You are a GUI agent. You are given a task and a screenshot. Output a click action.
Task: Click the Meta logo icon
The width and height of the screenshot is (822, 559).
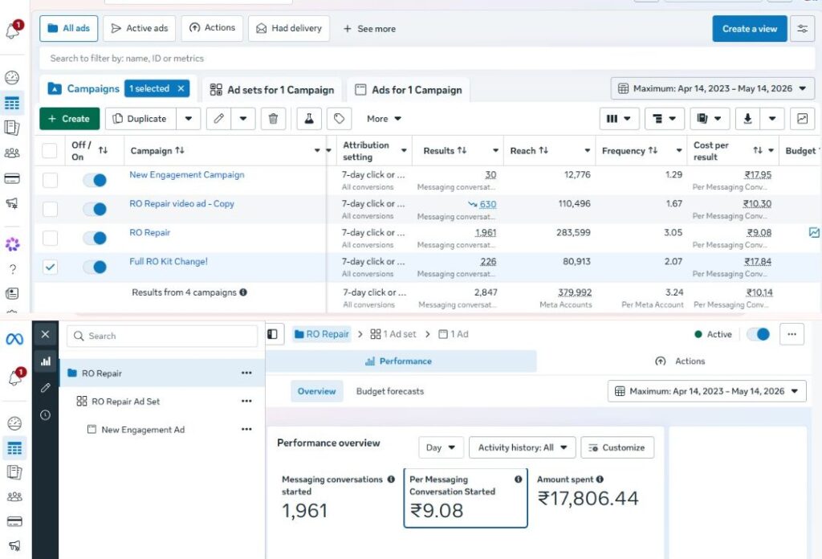pyautogui.click(x=14, y=339)
